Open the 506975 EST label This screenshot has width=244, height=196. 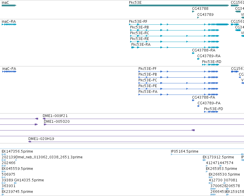tap(8, 174)
